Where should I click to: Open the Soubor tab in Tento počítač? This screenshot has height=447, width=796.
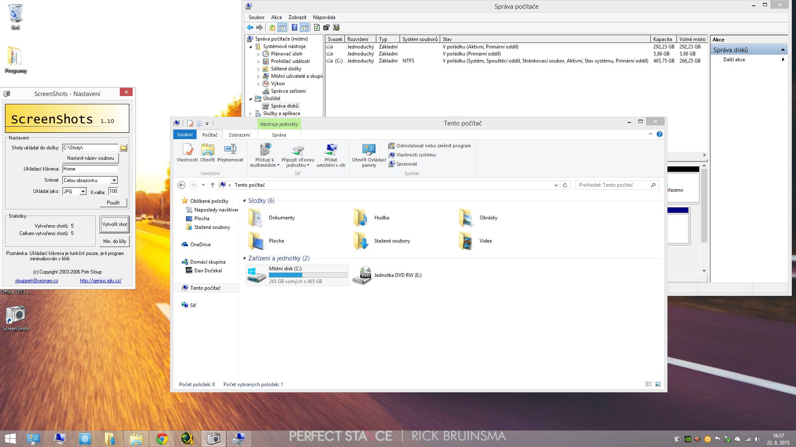coord(185,135)
